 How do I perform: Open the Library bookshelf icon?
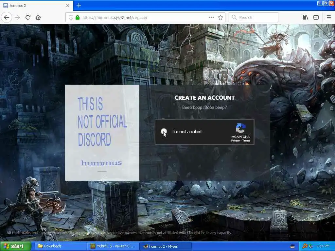click(x=306, y=17)
